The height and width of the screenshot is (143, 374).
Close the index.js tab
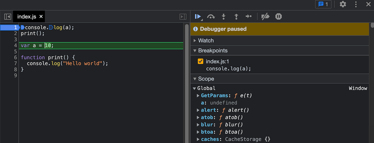point(41,16)
